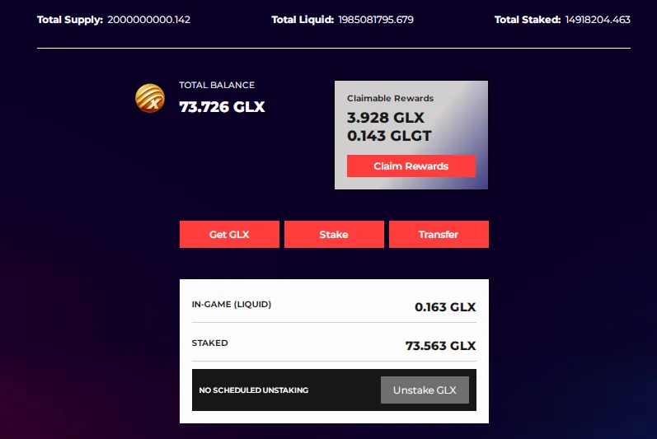This screenshot has height=439, width=657.
Task: Click the Claimable Rewards heading
Action: (390, 98)
